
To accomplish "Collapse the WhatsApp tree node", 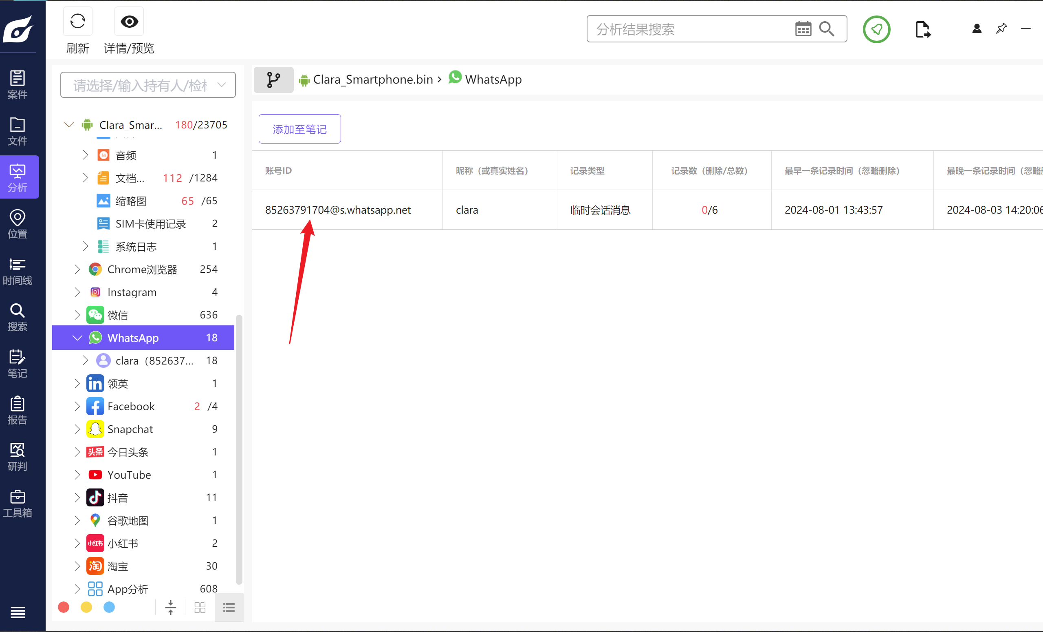I will click(77, 338).
